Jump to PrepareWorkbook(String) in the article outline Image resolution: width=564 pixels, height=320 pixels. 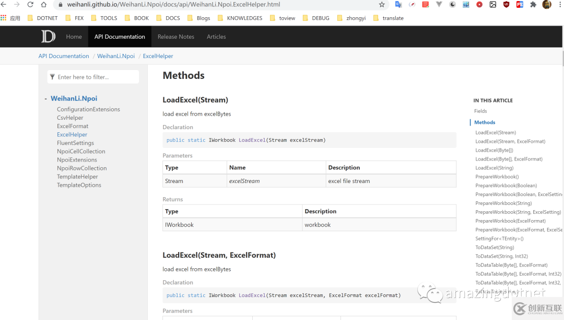point(503,203)
